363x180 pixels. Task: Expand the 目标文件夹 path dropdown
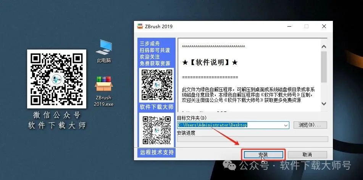pos(286,125)
